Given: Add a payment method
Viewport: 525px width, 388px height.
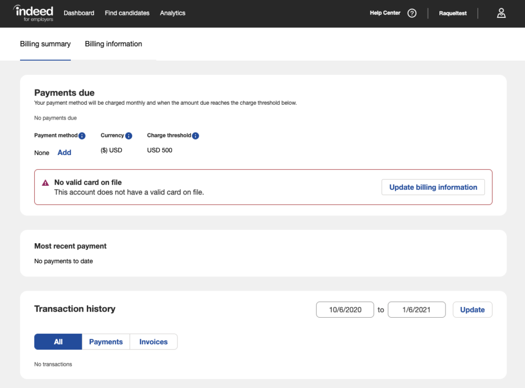Looking at the screenshot, I should (64, 152).
